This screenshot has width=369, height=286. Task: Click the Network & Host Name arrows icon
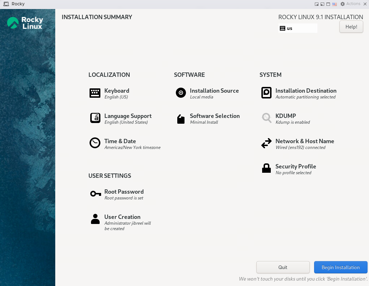(266, 143)
